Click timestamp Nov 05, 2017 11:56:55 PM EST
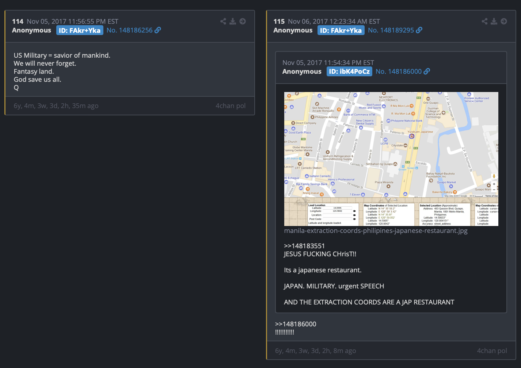Screen dimensions: 521x368 coord(72,22)
